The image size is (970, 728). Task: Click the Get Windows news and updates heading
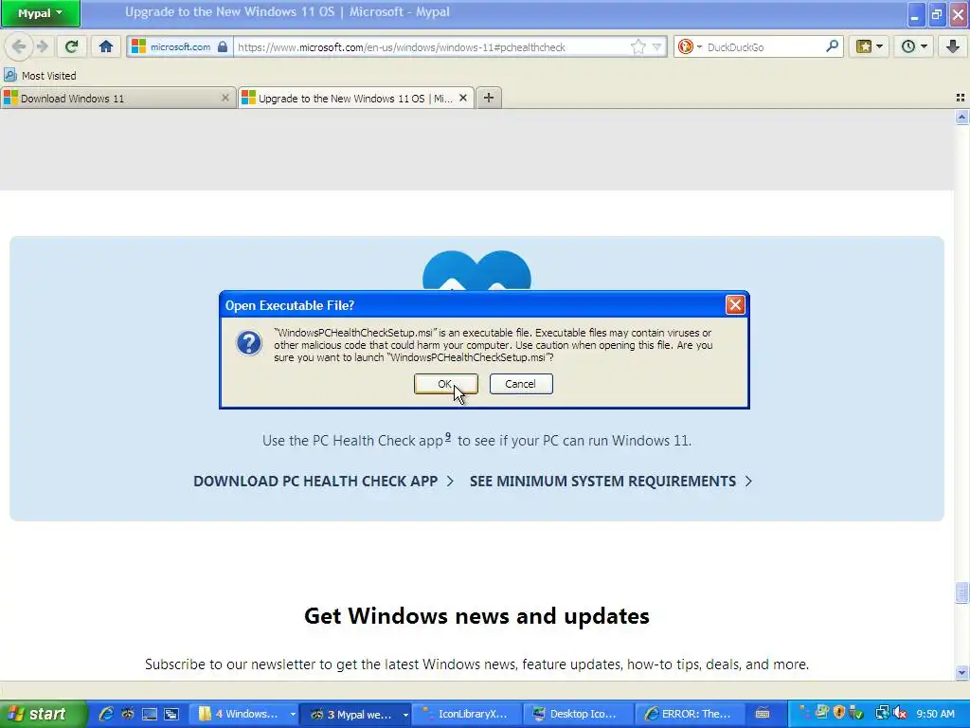(x=477, y=616)
